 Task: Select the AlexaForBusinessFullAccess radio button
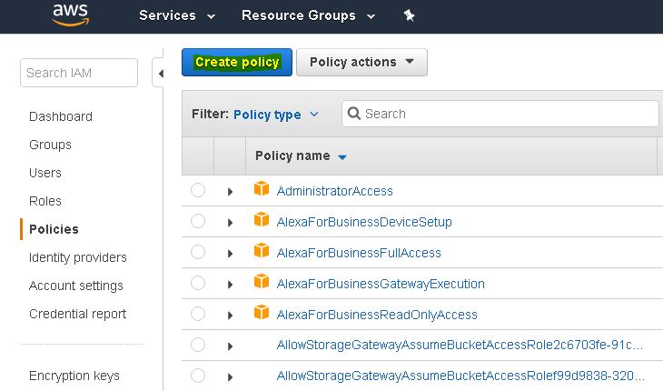tap(198, 253)
